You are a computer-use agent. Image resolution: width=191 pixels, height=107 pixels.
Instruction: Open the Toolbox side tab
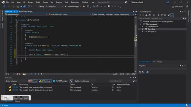[2, 25]
